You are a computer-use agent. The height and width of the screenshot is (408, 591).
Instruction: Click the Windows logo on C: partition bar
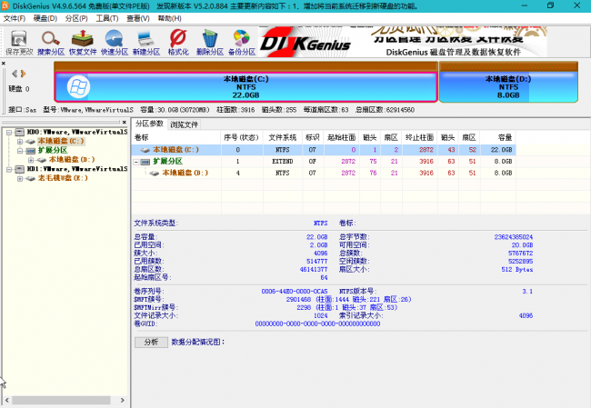coord(78,87)
